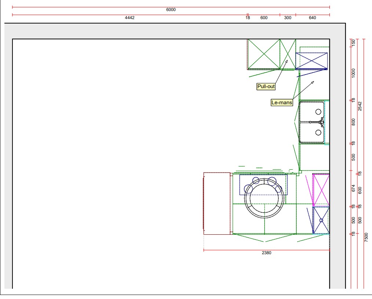This screenshot has width=372, height=299.
Task: Select the upper bowl drain of the sink
Action: (x=318, y=112)
